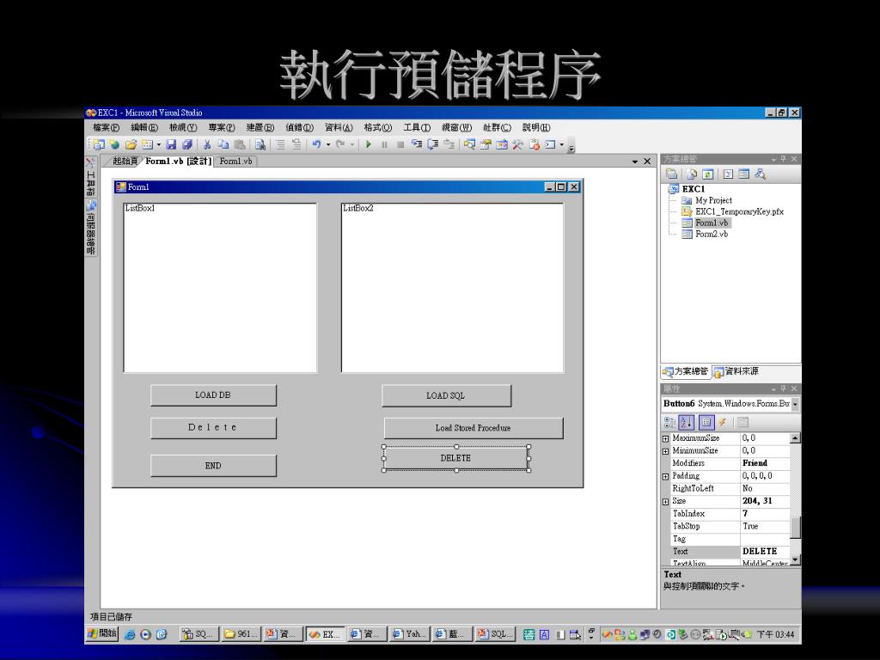Switch to the Form1.vb code tab

[x=235, y=161]
